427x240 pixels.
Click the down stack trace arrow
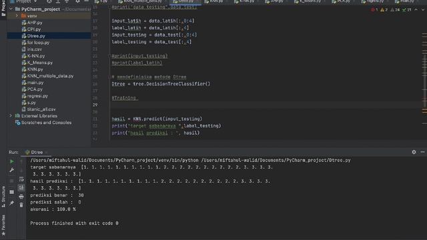pos(21,170)
